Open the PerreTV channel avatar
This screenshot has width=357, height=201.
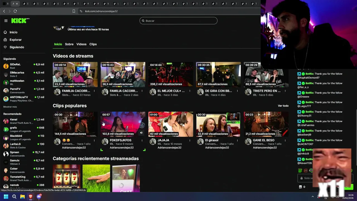(x=6, y=91)
